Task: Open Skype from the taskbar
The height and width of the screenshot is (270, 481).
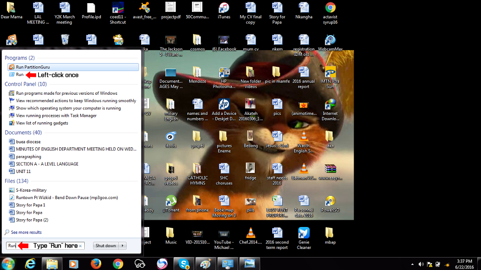Action: click(x=184, y=264)
